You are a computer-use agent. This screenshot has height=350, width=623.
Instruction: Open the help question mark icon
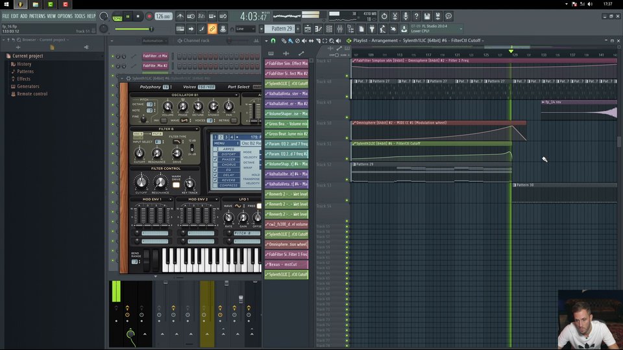click(416, 16)
